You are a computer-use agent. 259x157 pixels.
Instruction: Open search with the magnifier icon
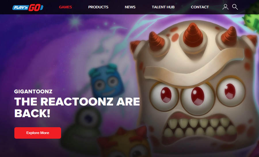[x=235, y=7]
